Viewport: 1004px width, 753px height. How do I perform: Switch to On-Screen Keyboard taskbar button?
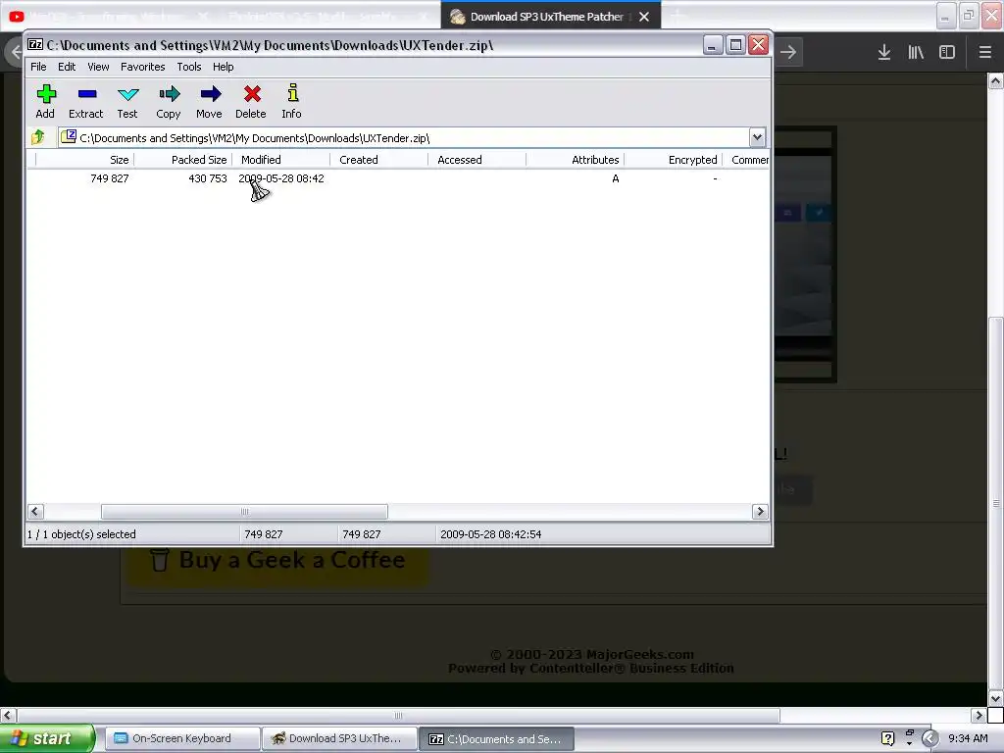181,738
